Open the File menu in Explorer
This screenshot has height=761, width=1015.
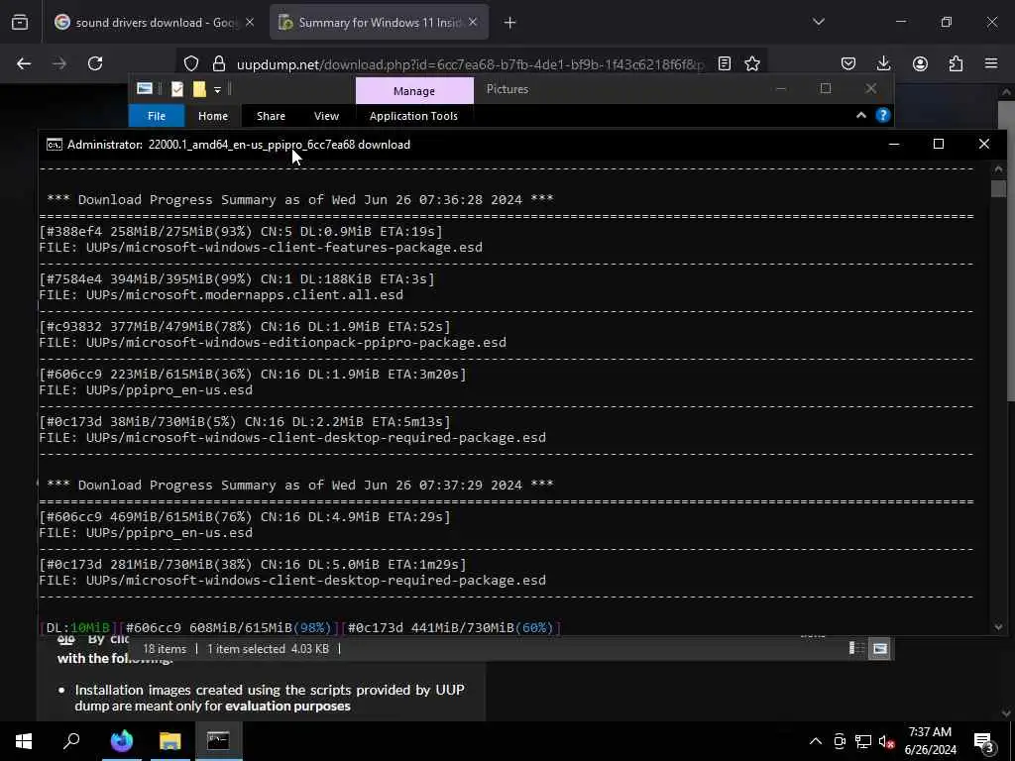(x=157, y=116)
